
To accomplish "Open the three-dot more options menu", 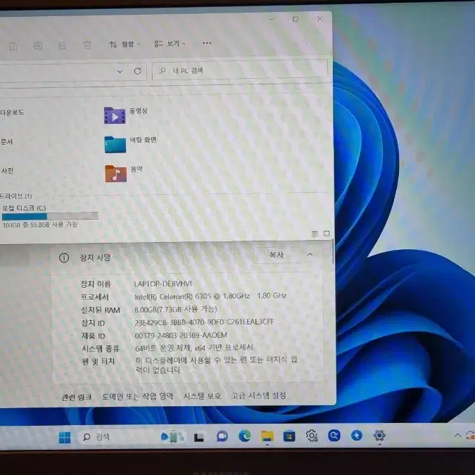I will pyautogui.click(x=207, y=43).
